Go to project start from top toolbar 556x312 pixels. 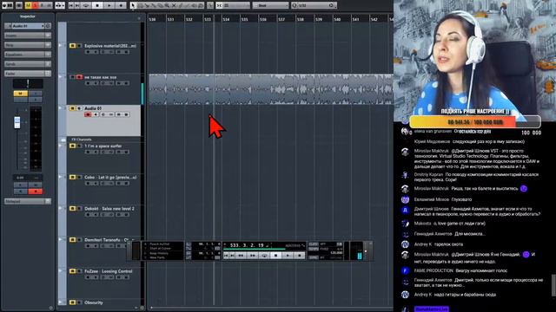click(71, 5)
